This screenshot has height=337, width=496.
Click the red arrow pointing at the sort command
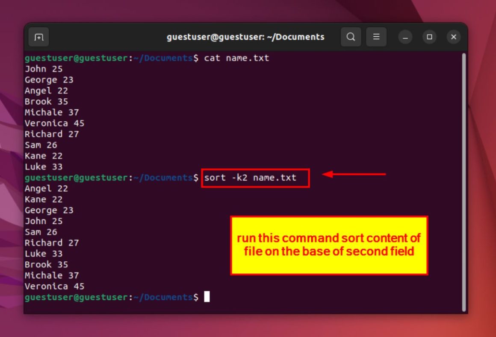[x=354, y=174]
